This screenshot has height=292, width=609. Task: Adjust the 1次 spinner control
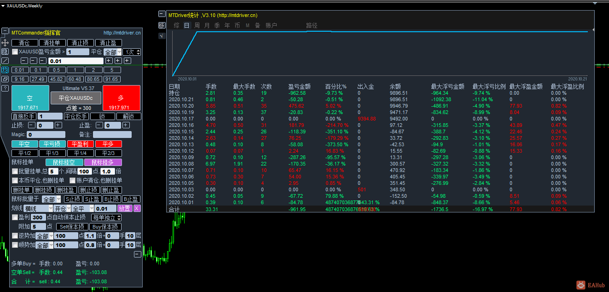tap(132, 52)
